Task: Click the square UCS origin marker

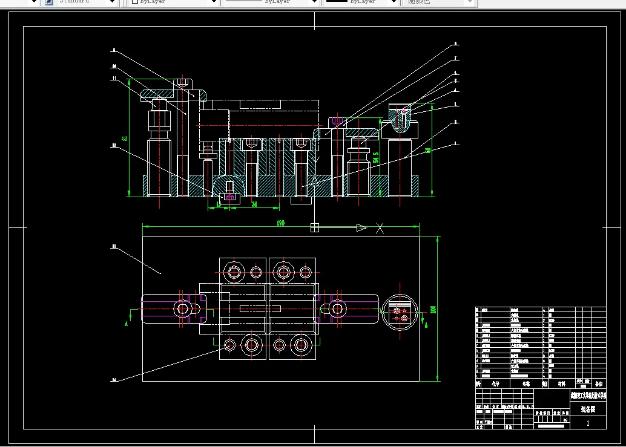Action: (x=315, y=227)
